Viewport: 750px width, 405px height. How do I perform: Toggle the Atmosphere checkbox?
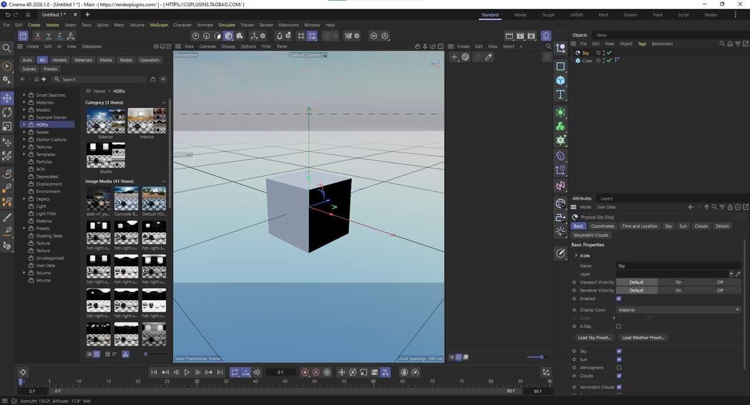[x=619, y=368]
